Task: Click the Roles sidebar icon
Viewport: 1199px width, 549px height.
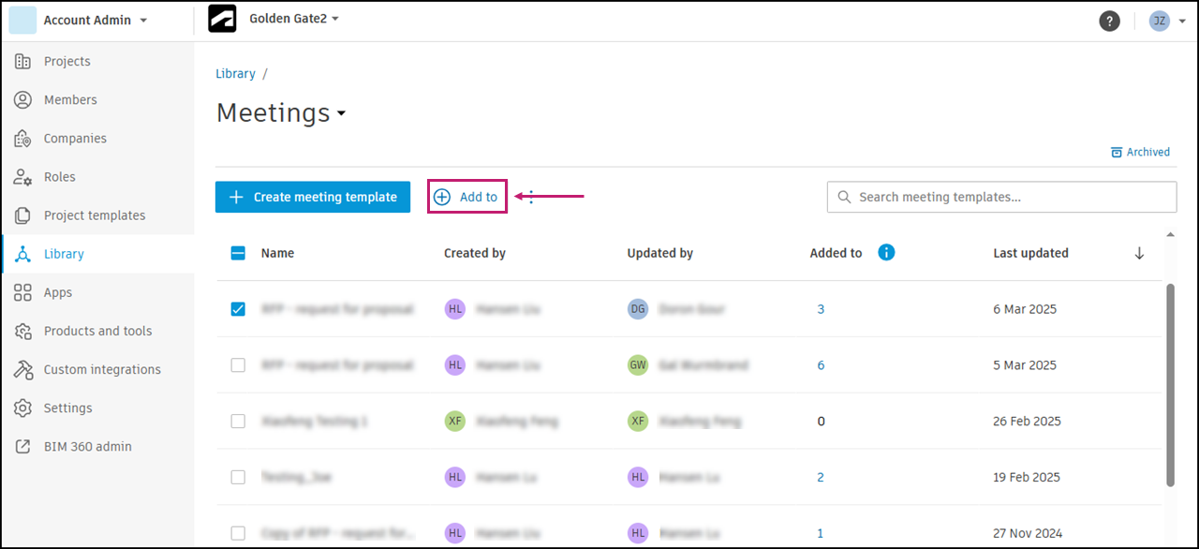Action: pyautogui.click(x=23, y=177)
